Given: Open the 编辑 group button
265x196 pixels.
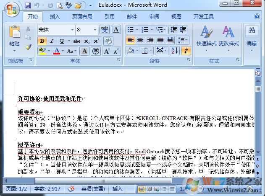Looking at the screenshot, I should pos(252,39).
